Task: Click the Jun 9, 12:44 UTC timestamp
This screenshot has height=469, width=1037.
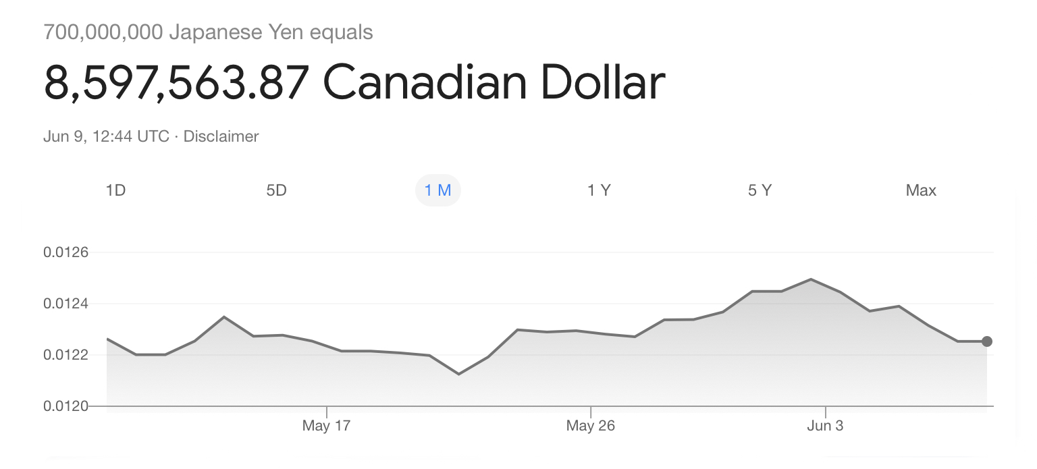Action: pos(106,136)
